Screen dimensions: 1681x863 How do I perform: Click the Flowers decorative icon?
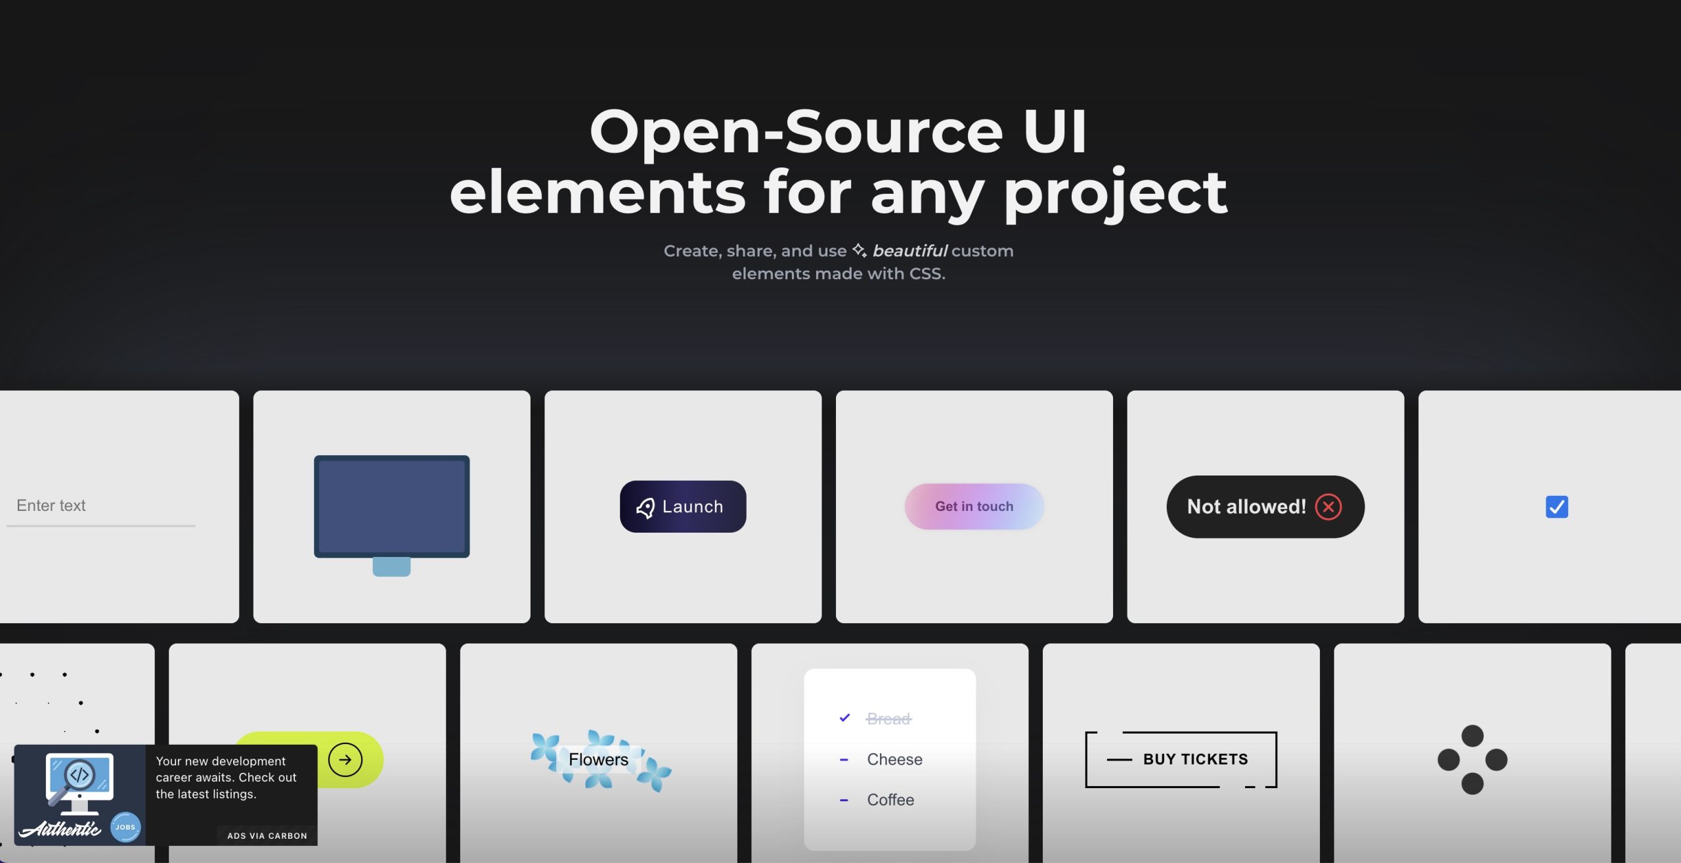[598, 759]
